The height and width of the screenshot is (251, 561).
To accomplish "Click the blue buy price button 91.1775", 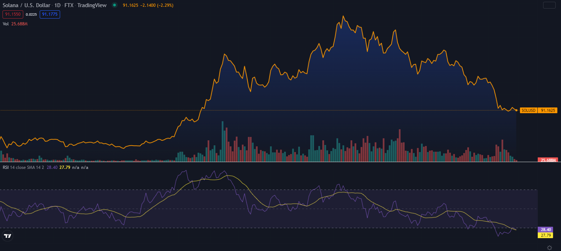I will pyautogui.click(x=50, y=14).
